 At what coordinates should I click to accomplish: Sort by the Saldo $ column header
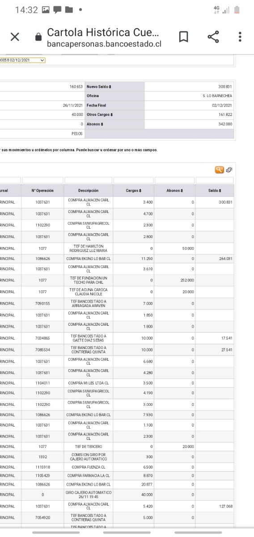click(215, 191)
